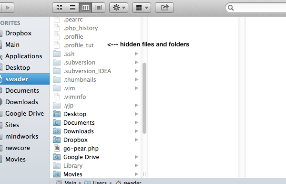
Task: Click the Movies folder icon in column
Action: click(x=57, y=174)
